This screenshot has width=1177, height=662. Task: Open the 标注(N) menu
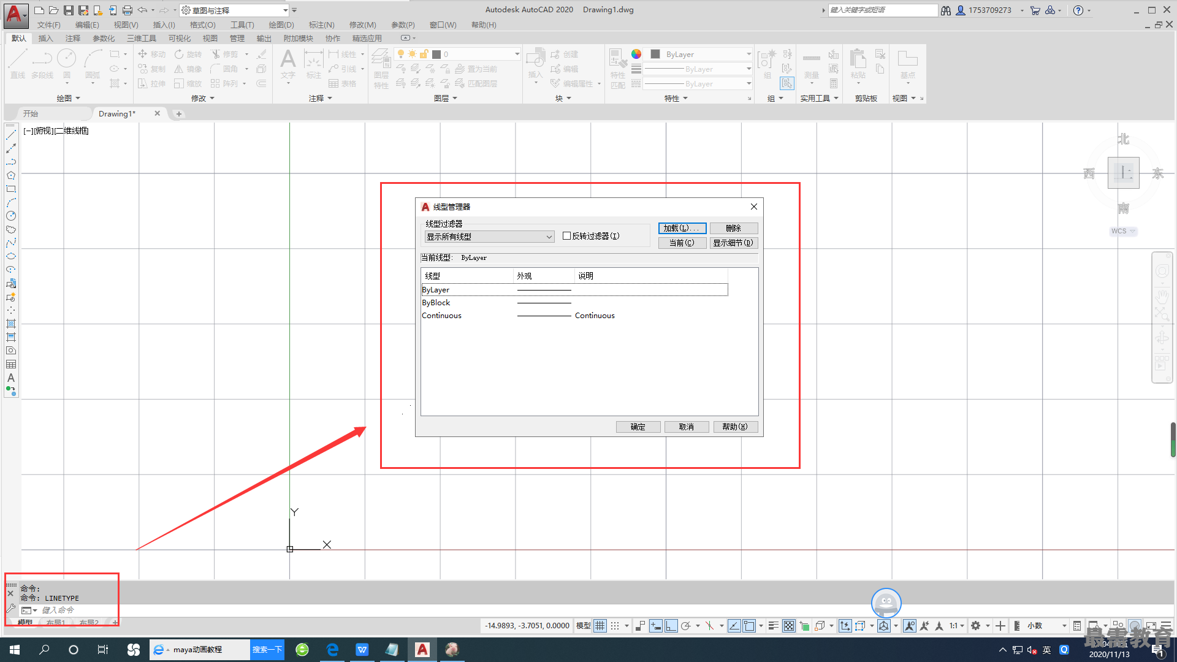click(x=322, y=25)
